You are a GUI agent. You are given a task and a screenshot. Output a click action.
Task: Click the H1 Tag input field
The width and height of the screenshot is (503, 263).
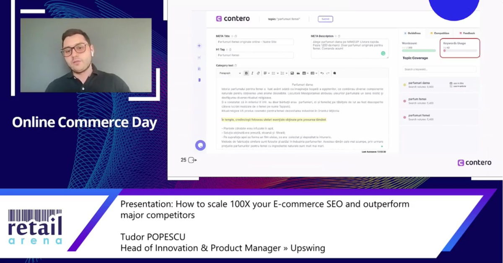255,55
